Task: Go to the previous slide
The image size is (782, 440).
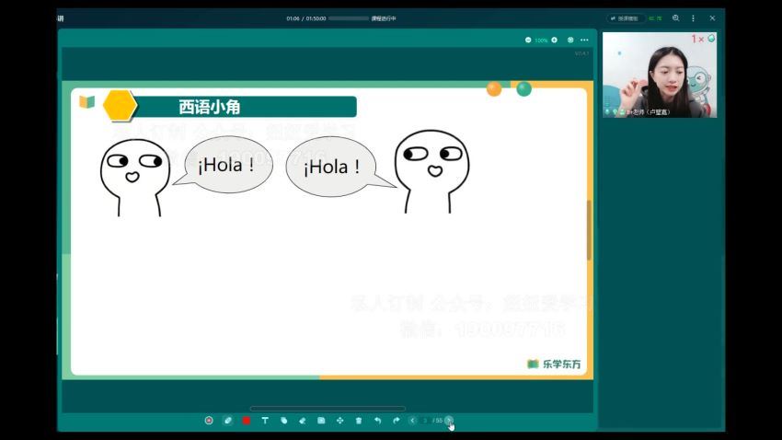Action: (412, 421)
